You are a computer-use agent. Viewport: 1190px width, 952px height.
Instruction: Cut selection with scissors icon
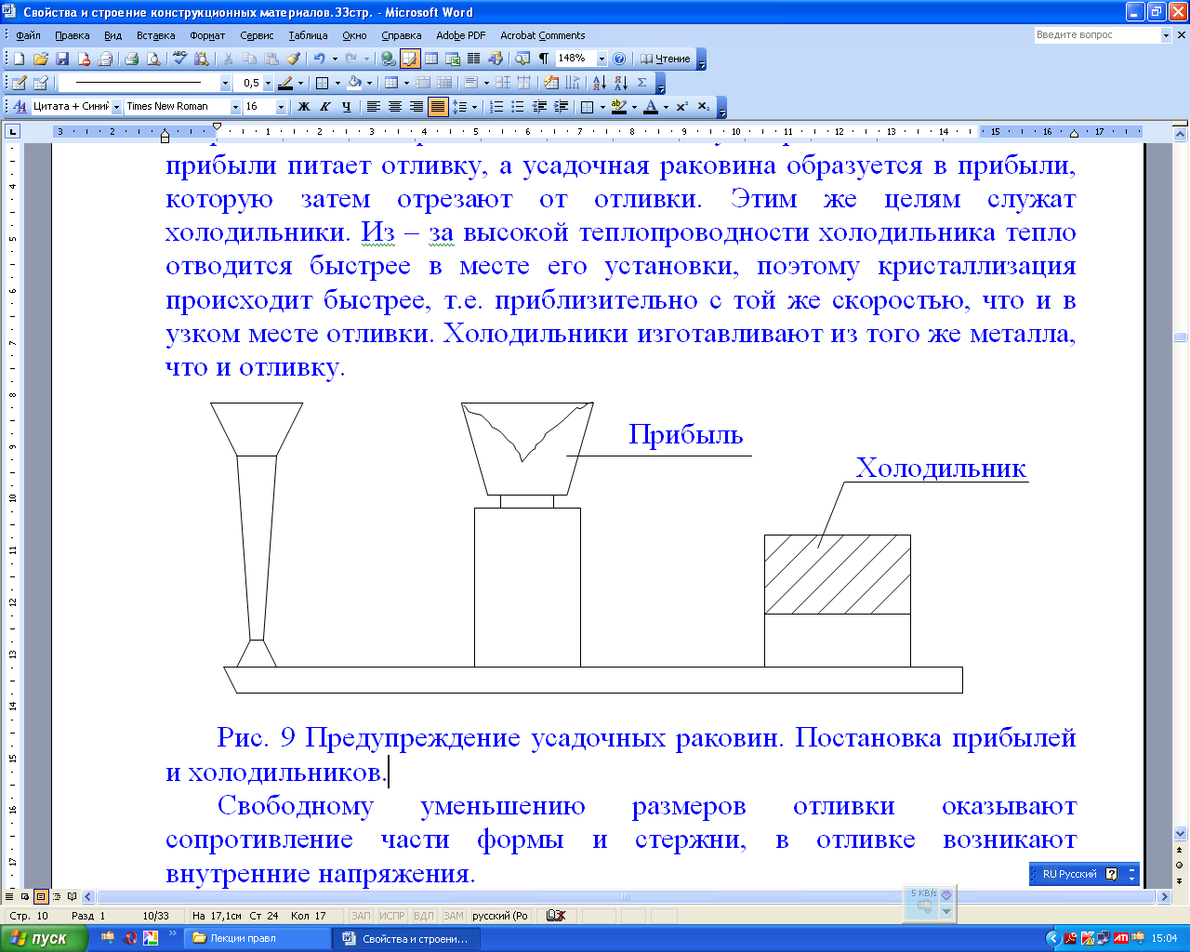pyautogui.click(x=228, y=59)
